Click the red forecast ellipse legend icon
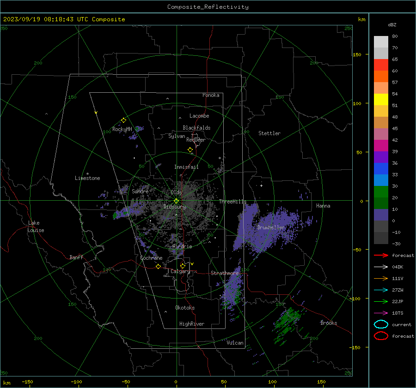 [x=381, y=336]
